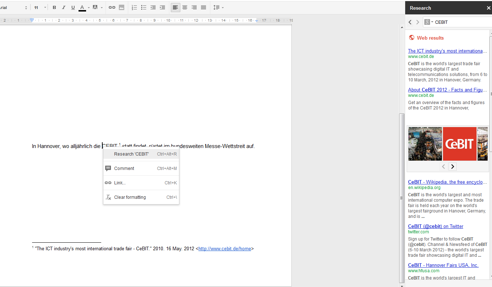Open the 'About CeBIT 2012 - Facts and Figu...' result
The image size is (492, 287).
pos(448,90)
